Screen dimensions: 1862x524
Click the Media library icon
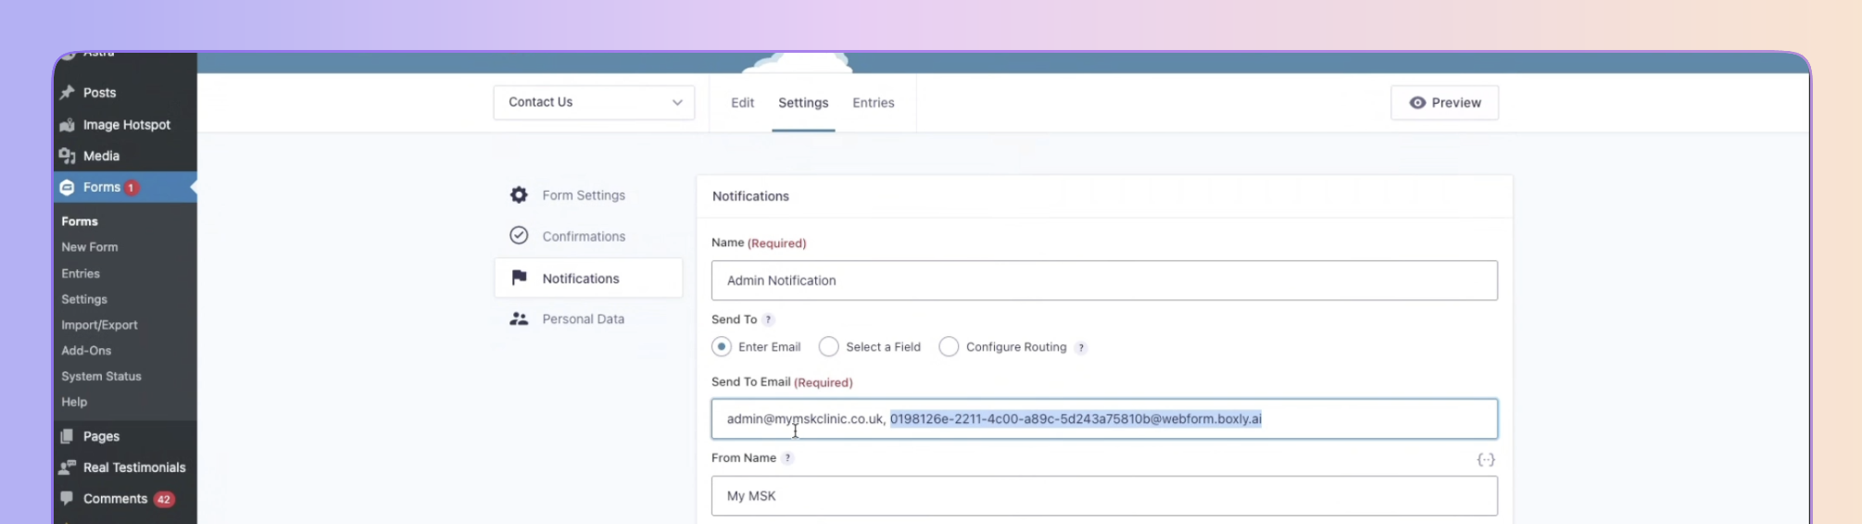pyautogui.click(x=67, y=156)
